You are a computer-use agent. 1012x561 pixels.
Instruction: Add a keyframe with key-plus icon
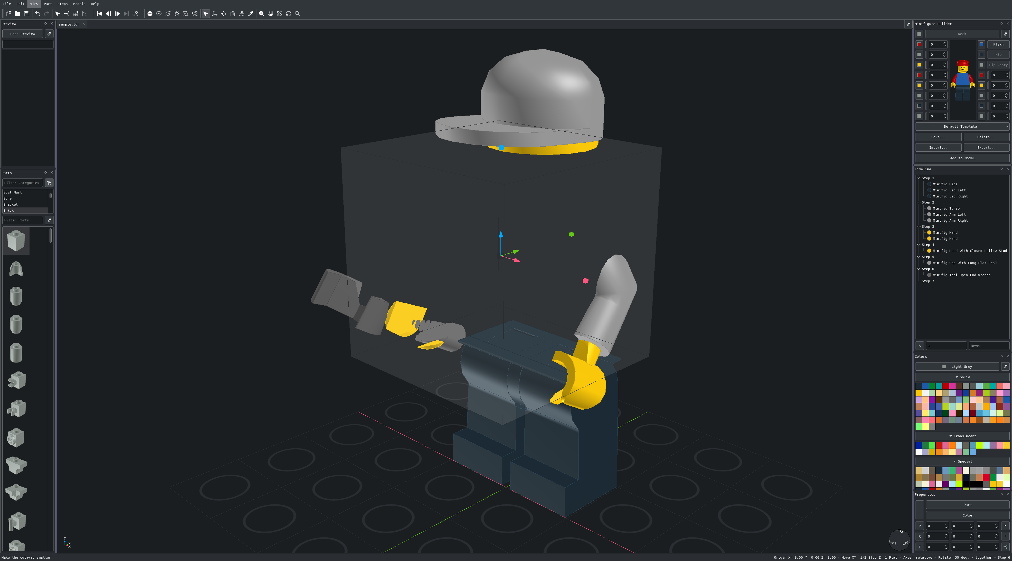pos(135,14)
